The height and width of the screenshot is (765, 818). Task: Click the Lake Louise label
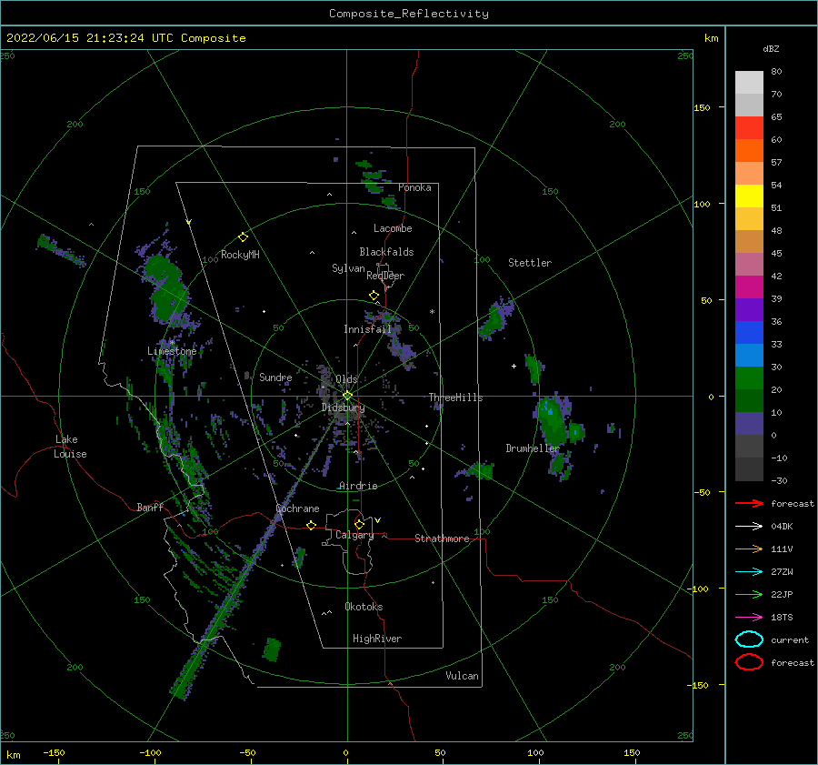[x=70, y=447]
